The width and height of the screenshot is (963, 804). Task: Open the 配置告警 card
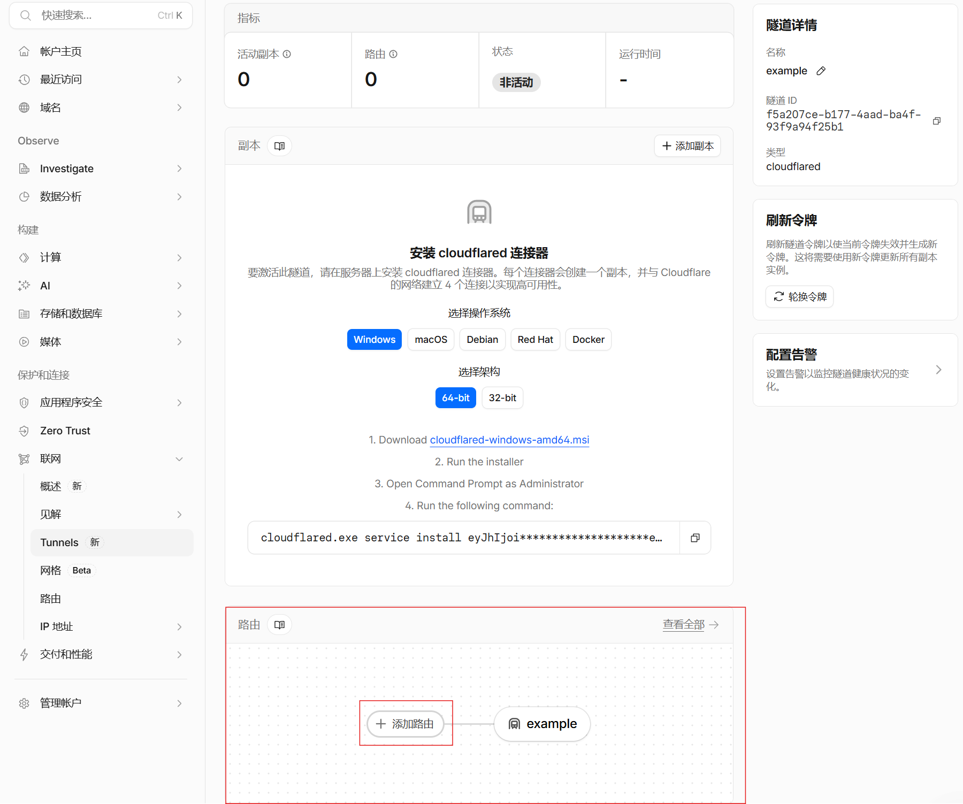(855, 370)
